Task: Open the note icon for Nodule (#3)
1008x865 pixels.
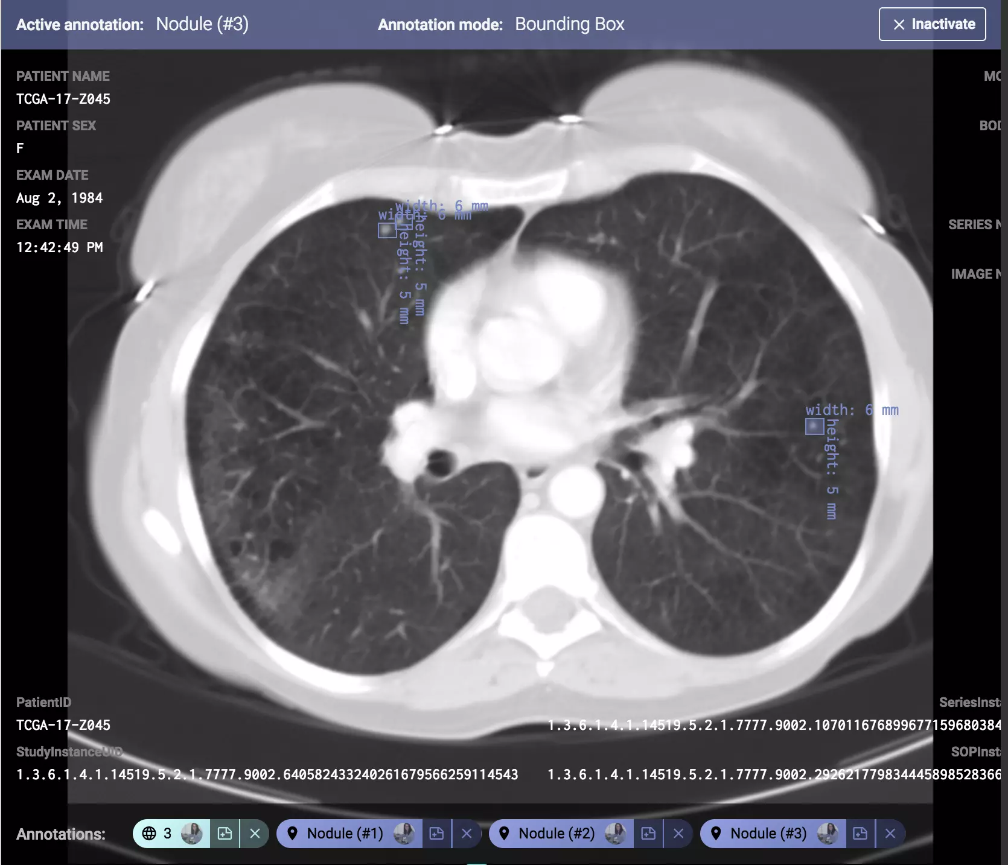Action: [x=860, y=834]
